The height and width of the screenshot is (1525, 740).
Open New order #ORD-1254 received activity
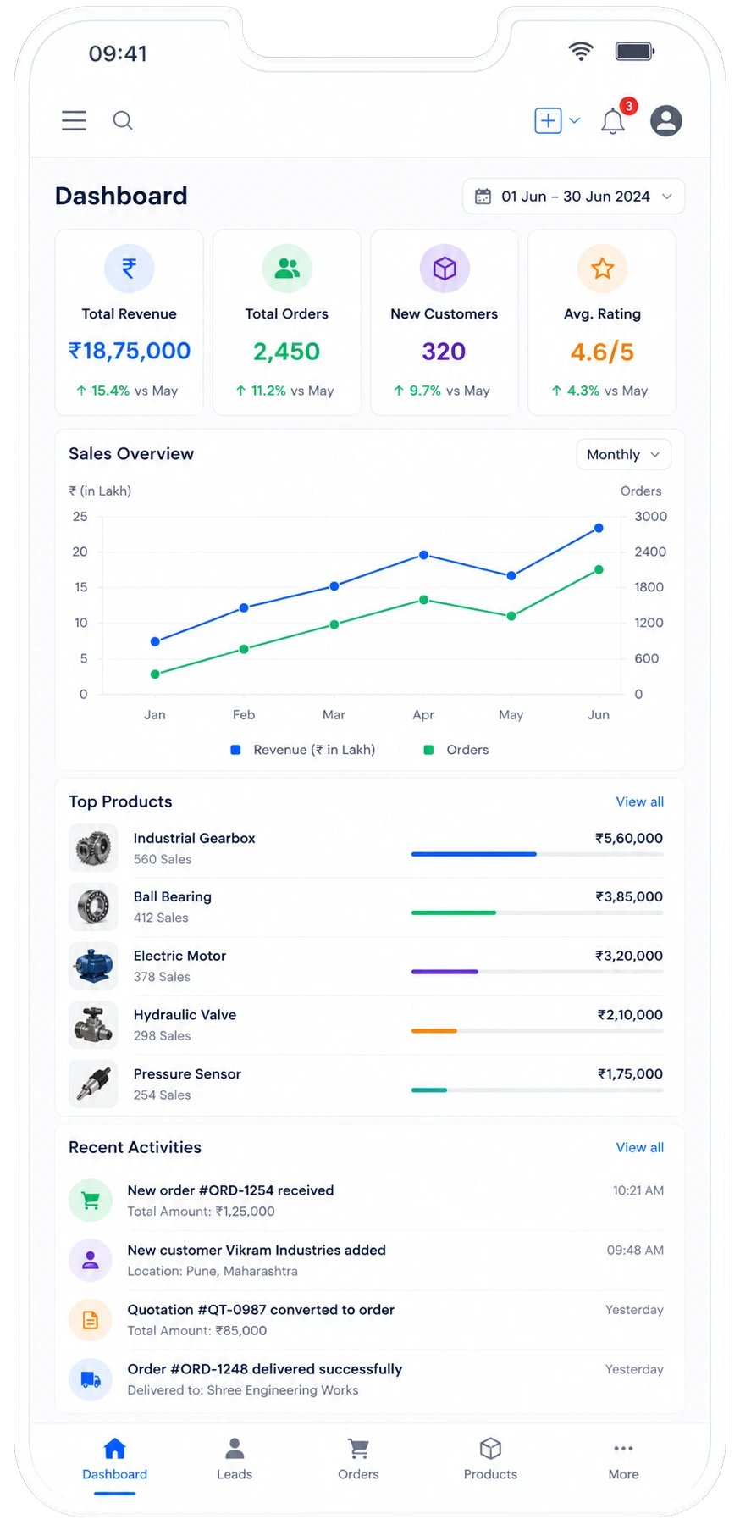(366, 1201)
